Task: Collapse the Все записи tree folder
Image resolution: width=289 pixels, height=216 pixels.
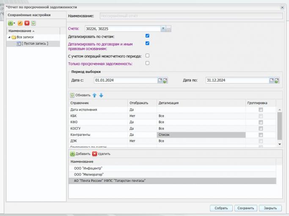Action: pos(9,37)
